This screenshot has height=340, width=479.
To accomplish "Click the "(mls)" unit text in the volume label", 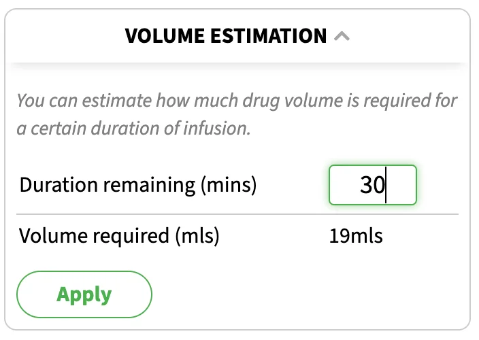I will coord(197,236).
